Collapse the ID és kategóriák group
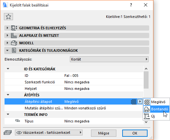This screenshot has width=170, height=140. 8,69
